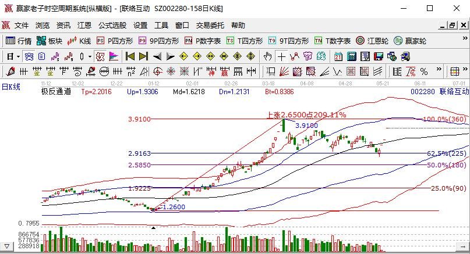
Task: Open the P数字表 tool
Action: (x=203, y=41)
